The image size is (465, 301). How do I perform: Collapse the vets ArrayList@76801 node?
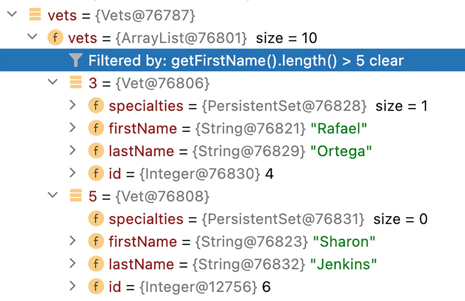(x=32, y=37)
